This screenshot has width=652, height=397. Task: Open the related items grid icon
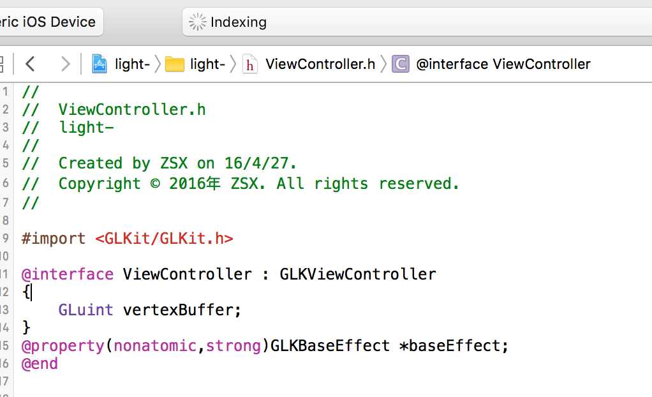1,64
